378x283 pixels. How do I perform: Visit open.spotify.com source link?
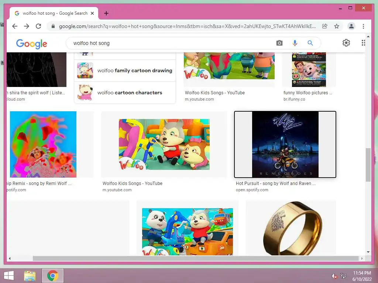point(252,190)
